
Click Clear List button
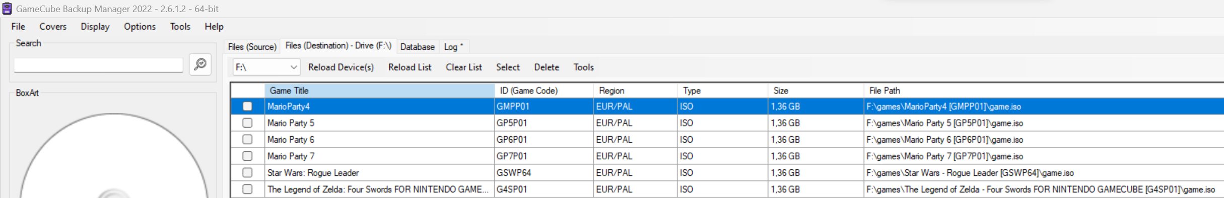(x=464, y=67)
